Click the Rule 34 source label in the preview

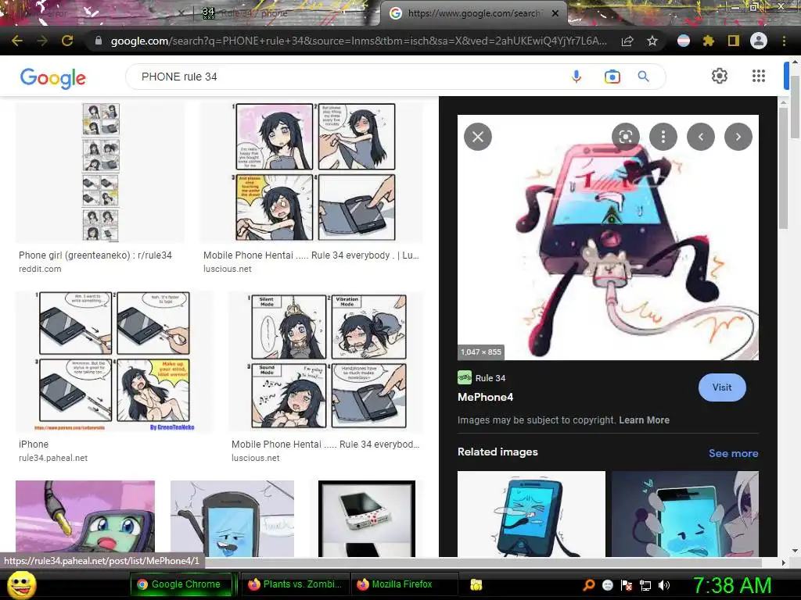(x=490, y=378)
